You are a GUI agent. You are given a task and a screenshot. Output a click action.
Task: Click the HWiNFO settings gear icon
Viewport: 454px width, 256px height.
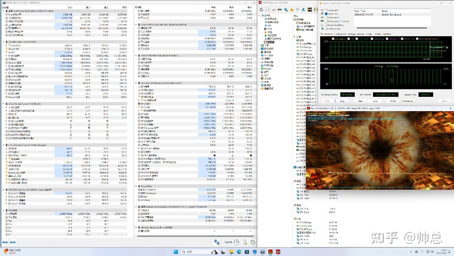(253, 242)
